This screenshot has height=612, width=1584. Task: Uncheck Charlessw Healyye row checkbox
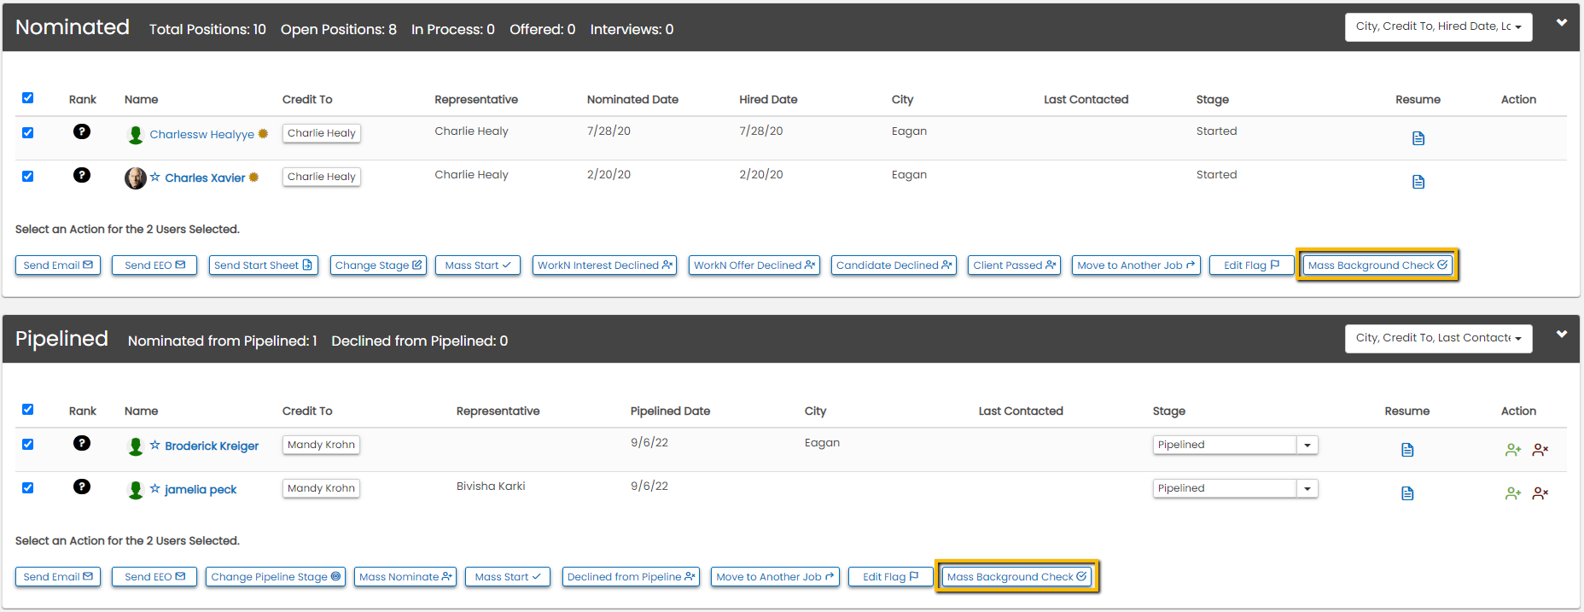coord(28,133)
